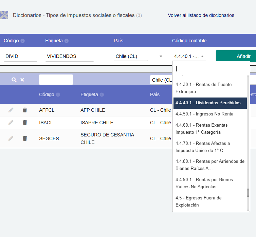The image size is (256, 237).
Task: Click the dropdown list scrollbar thumb
Action: [248, 193]
